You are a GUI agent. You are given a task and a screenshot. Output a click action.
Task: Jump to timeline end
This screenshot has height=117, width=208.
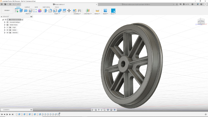click(x=13, y=114)
